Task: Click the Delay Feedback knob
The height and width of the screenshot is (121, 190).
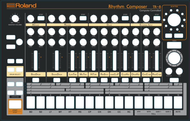Action: [115, 19]
